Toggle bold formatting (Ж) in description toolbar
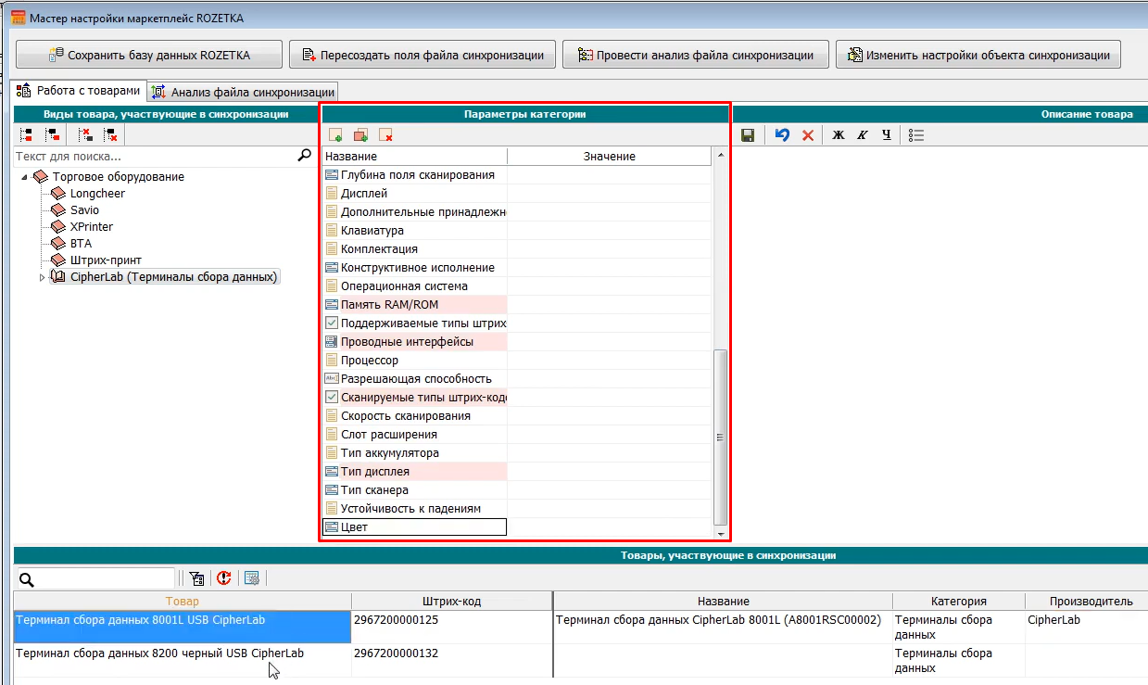 tap(839, 135)
